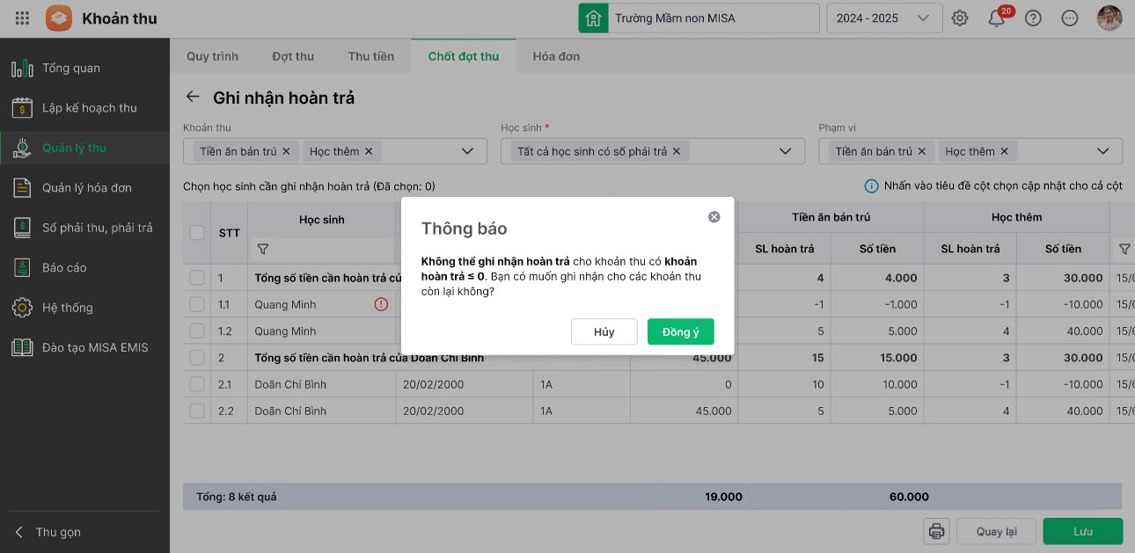Image resolution: width=1135 pixels, height=553 pixels.
Task: Toggle the select-all checkbox in table header
Action: (x=197, y=233)
